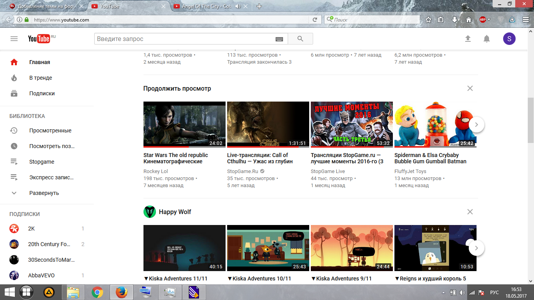Dismiss the Продолжить просмотр section

point(470,88)
